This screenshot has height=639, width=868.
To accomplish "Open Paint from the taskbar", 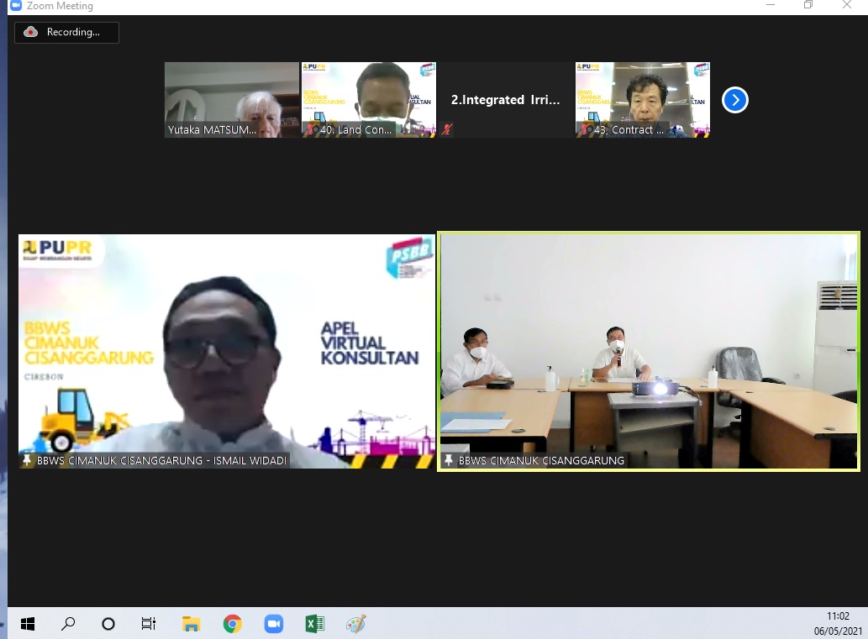I will (356, 624).
